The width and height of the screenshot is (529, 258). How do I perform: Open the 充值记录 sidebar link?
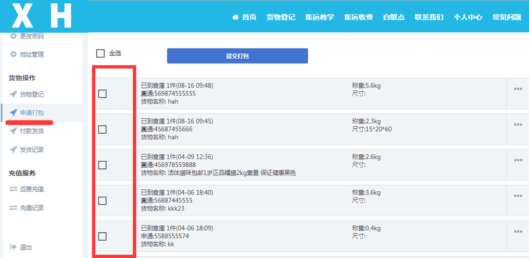click(x=32, y=208)
